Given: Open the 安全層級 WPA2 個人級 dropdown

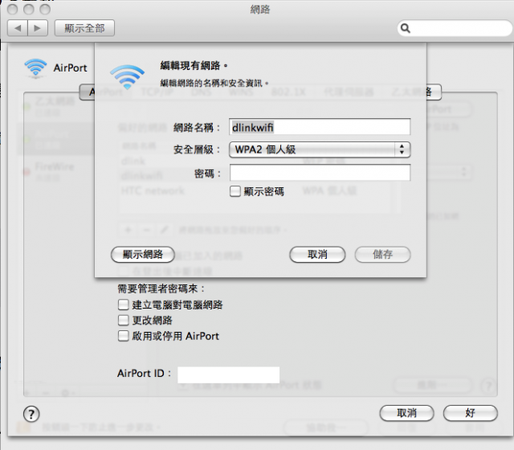Looking at the screenshot, I should [x=320, y=150].
